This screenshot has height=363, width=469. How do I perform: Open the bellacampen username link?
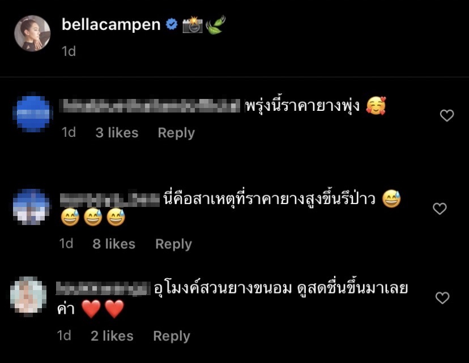pyautogui.click(x=111, y=25)
